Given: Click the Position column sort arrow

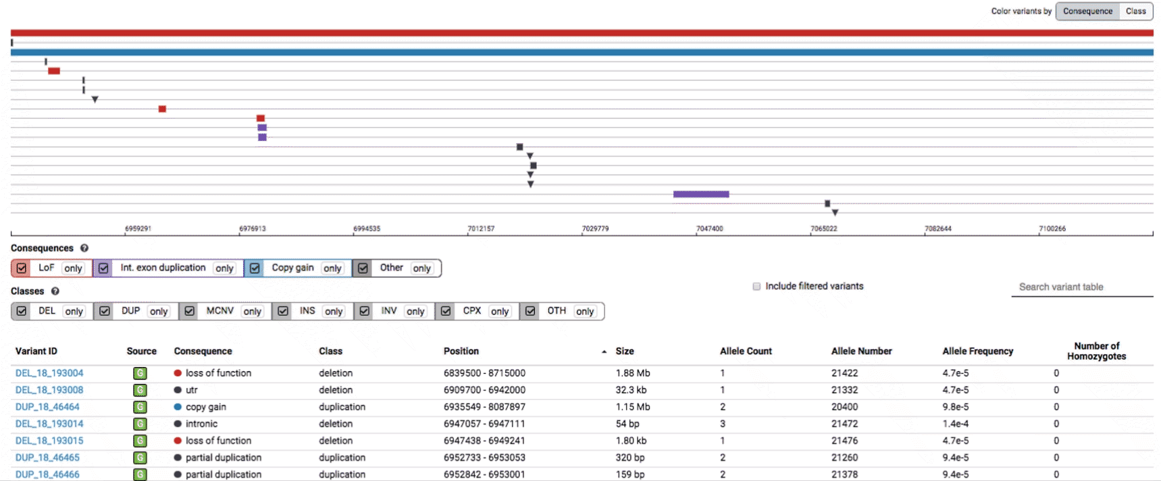Looking at the screenshot, I should (604, 351).
